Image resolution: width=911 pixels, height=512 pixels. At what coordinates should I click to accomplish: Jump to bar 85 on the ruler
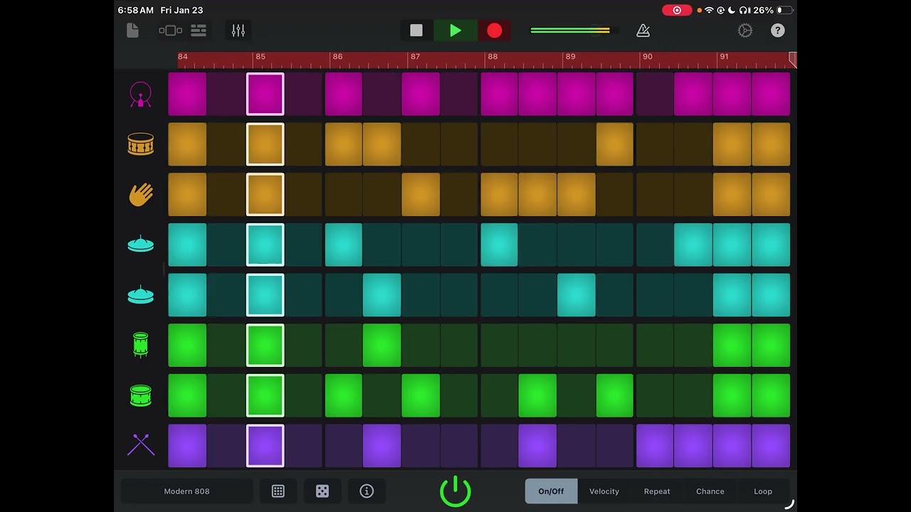point(260,57)
